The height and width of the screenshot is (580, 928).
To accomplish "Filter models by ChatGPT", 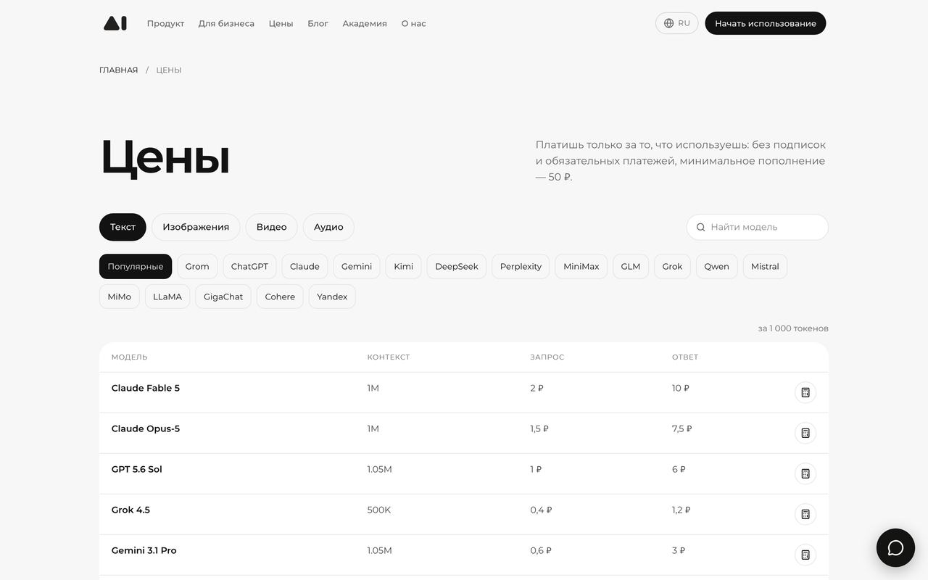I will (249, 266).
